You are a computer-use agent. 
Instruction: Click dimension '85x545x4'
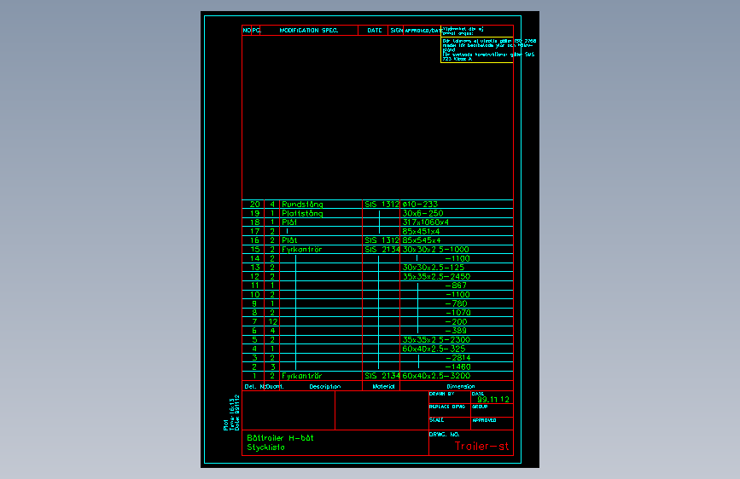point(422,240)
